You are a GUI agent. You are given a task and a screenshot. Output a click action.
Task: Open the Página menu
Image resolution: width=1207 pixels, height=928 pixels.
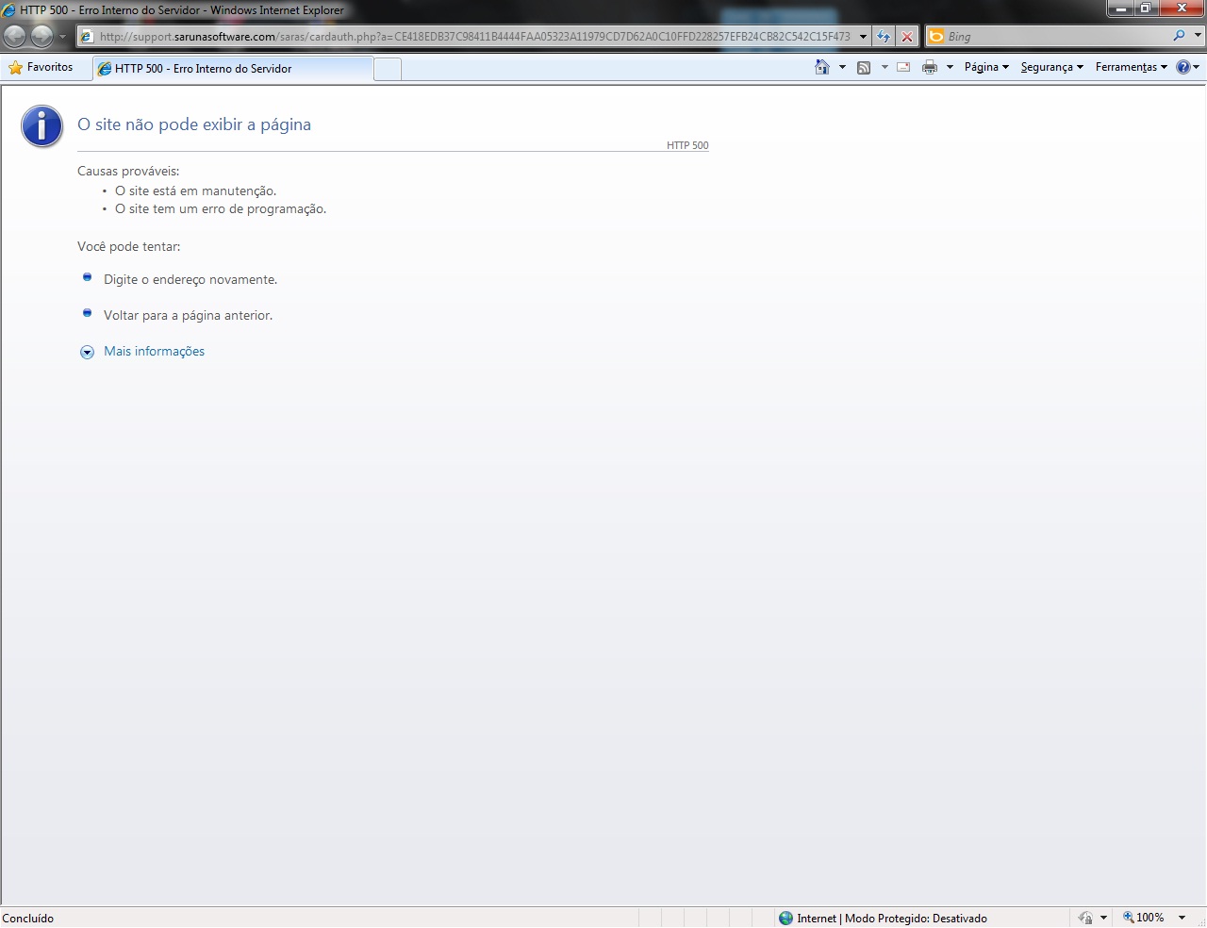tap(986, 67)
